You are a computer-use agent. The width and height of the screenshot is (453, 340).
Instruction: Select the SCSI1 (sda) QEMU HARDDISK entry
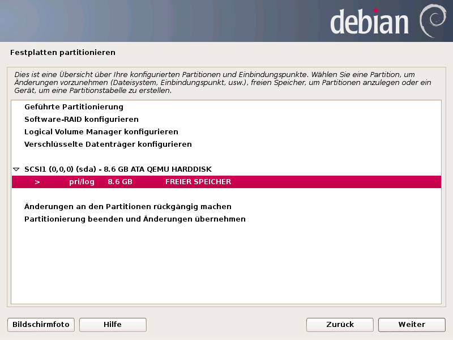tap(118, 169)
